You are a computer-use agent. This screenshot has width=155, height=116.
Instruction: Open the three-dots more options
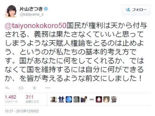tap(48, 88)
